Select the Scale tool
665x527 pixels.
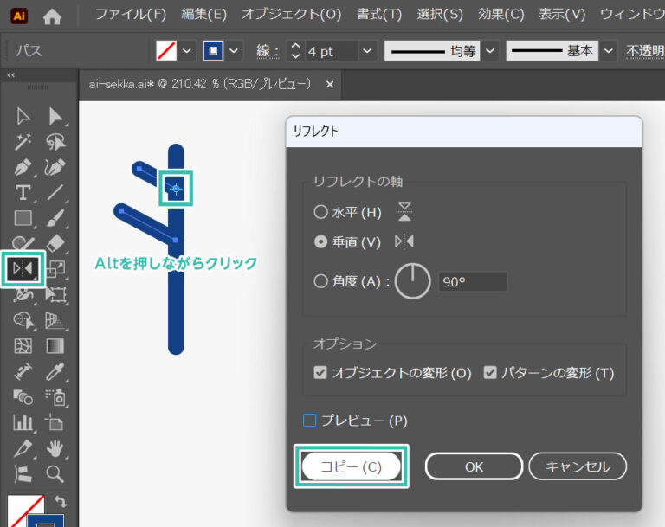(x=55, y=269)
